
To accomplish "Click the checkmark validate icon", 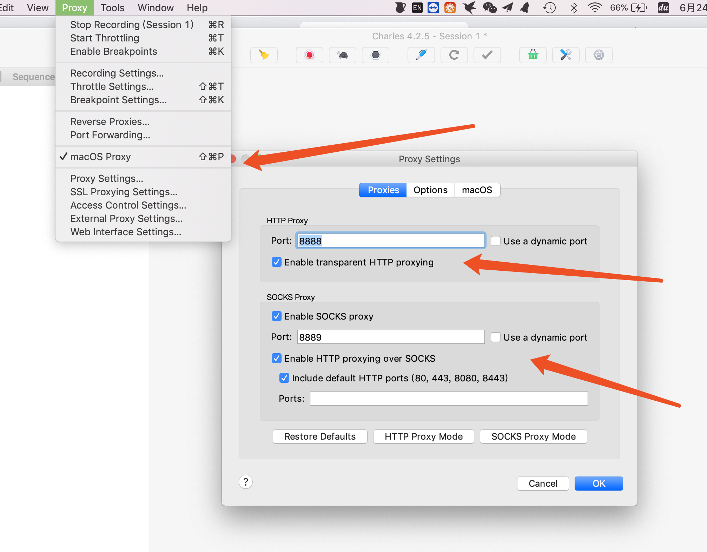I will (x=487, y=55).
